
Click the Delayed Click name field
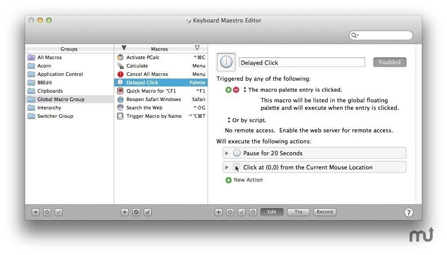(302, 63)
